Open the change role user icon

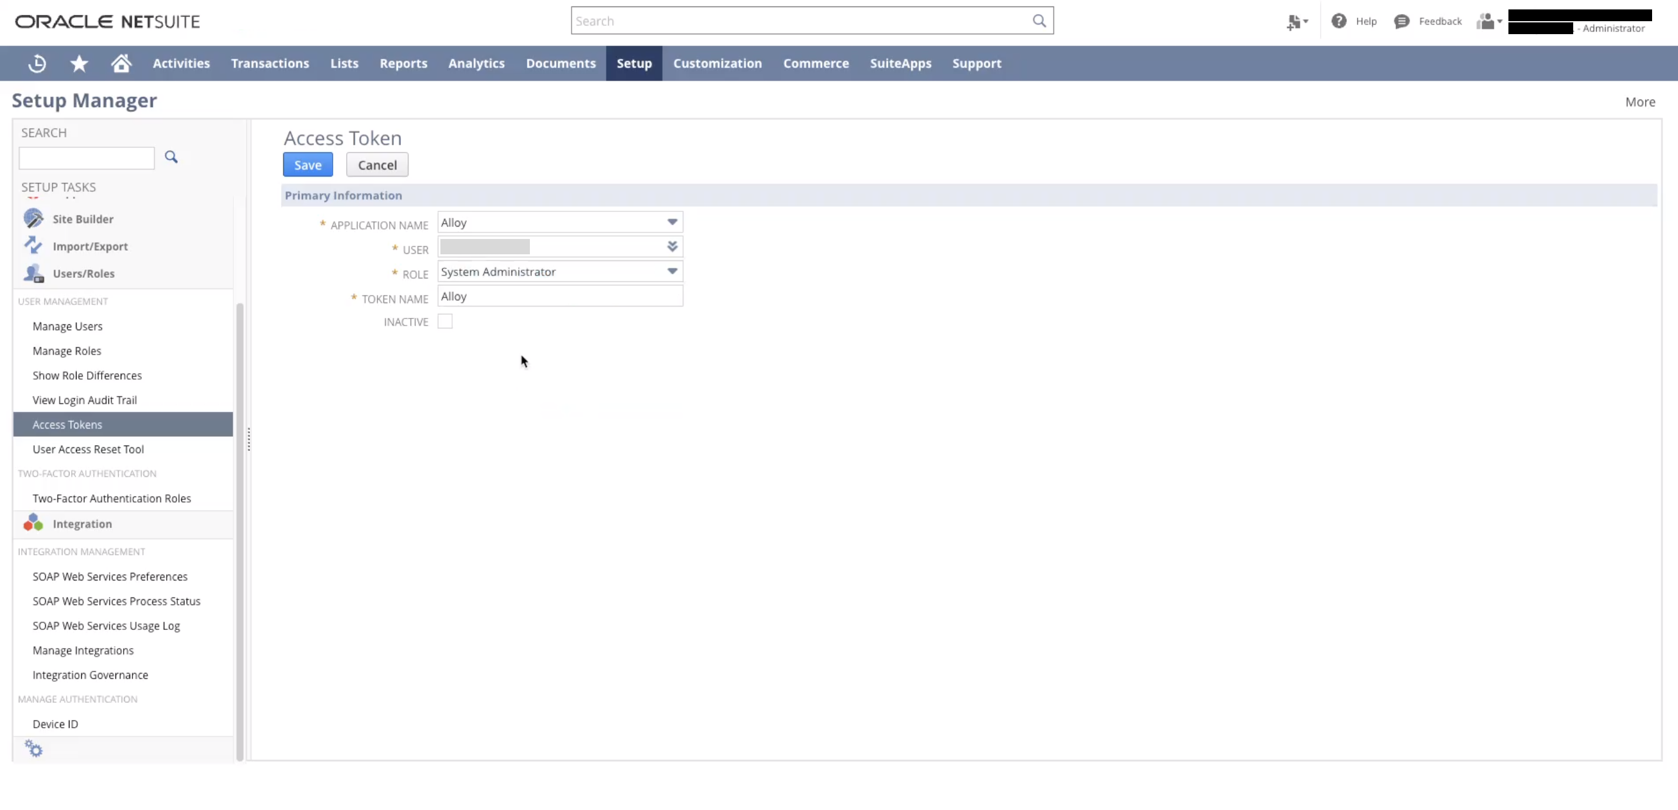click(1488, 22)
